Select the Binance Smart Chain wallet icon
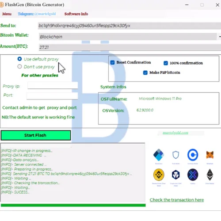This screenshot has height=221, width=221. (x=159, y=175)
